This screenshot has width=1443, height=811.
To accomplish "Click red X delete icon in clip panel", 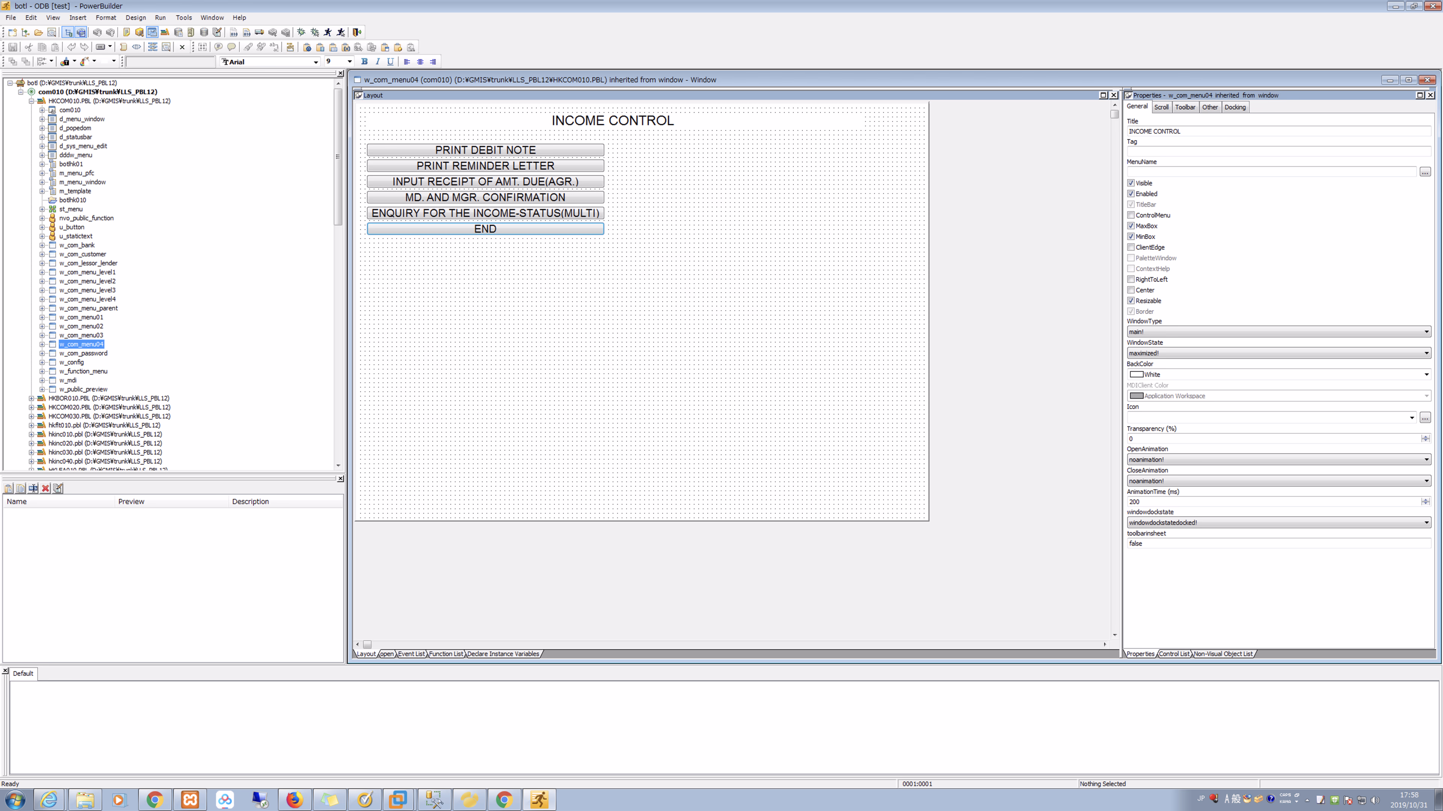I will tap(45, 488).
